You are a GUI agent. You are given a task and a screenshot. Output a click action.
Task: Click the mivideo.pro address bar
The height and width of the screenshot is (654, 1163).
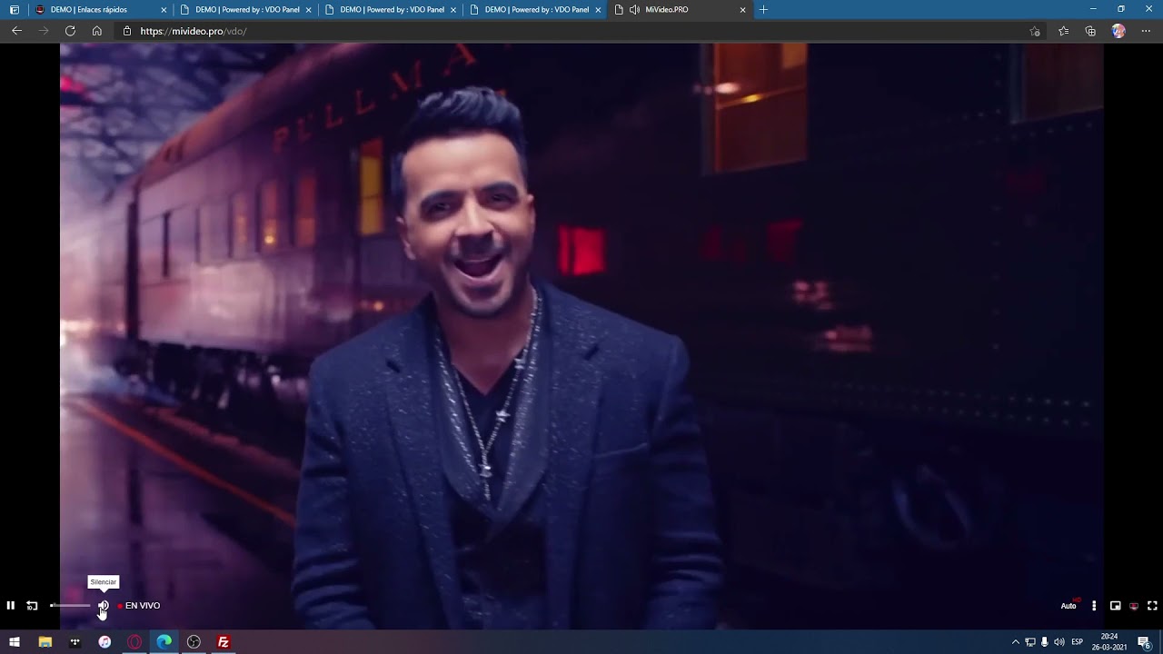point(581,31)
